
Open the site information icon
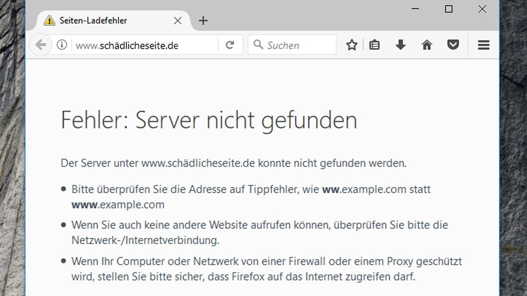pos(62,45)
